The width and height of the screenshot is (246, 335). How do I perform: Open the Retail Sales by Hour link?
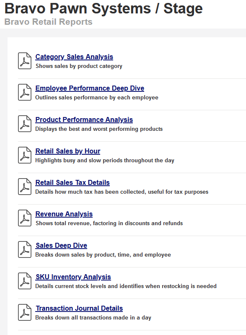(68, 151)
